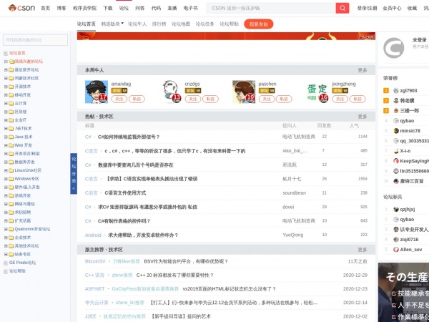Click the 我要发贴 button
Screen dimensions: 429x322
259,24
